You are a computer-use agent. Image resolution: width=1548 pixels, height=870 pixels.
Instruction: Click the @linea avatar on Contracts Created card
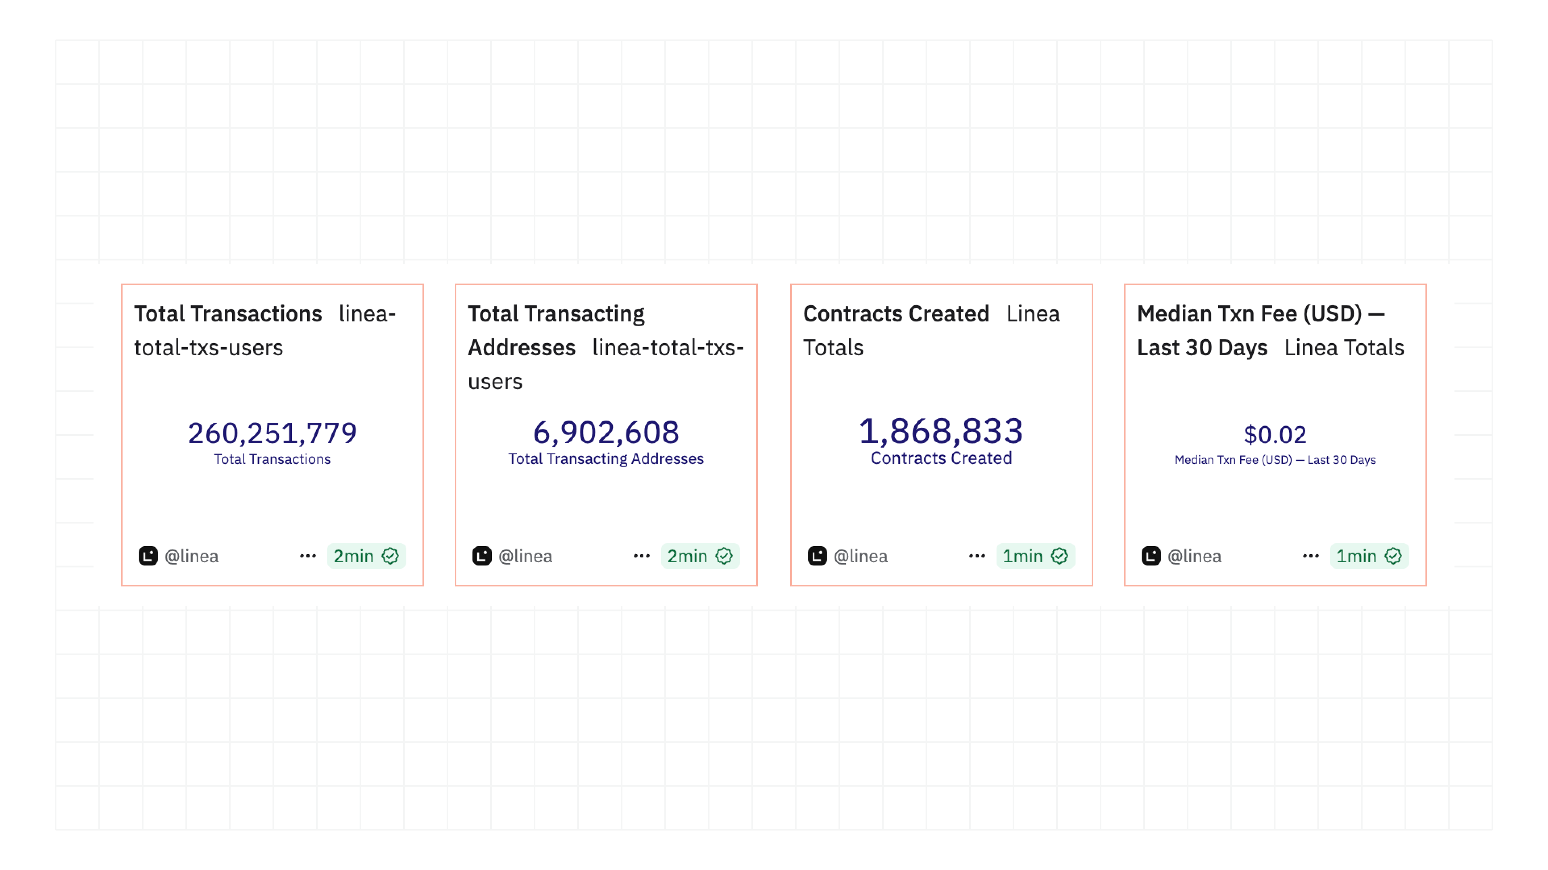click(817, 556)
